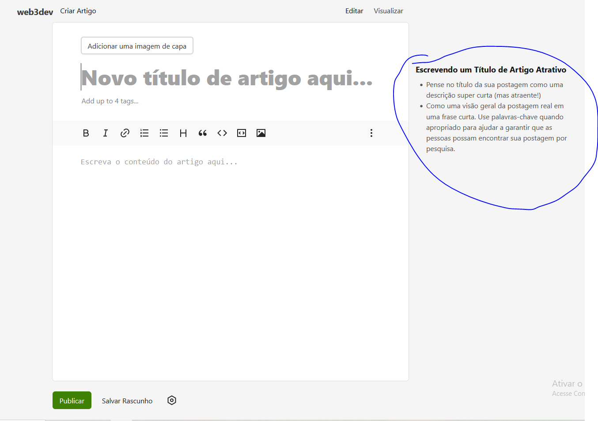Create an unordered list
This screenshot has height=421, width=598.
(x=163, y=133)
